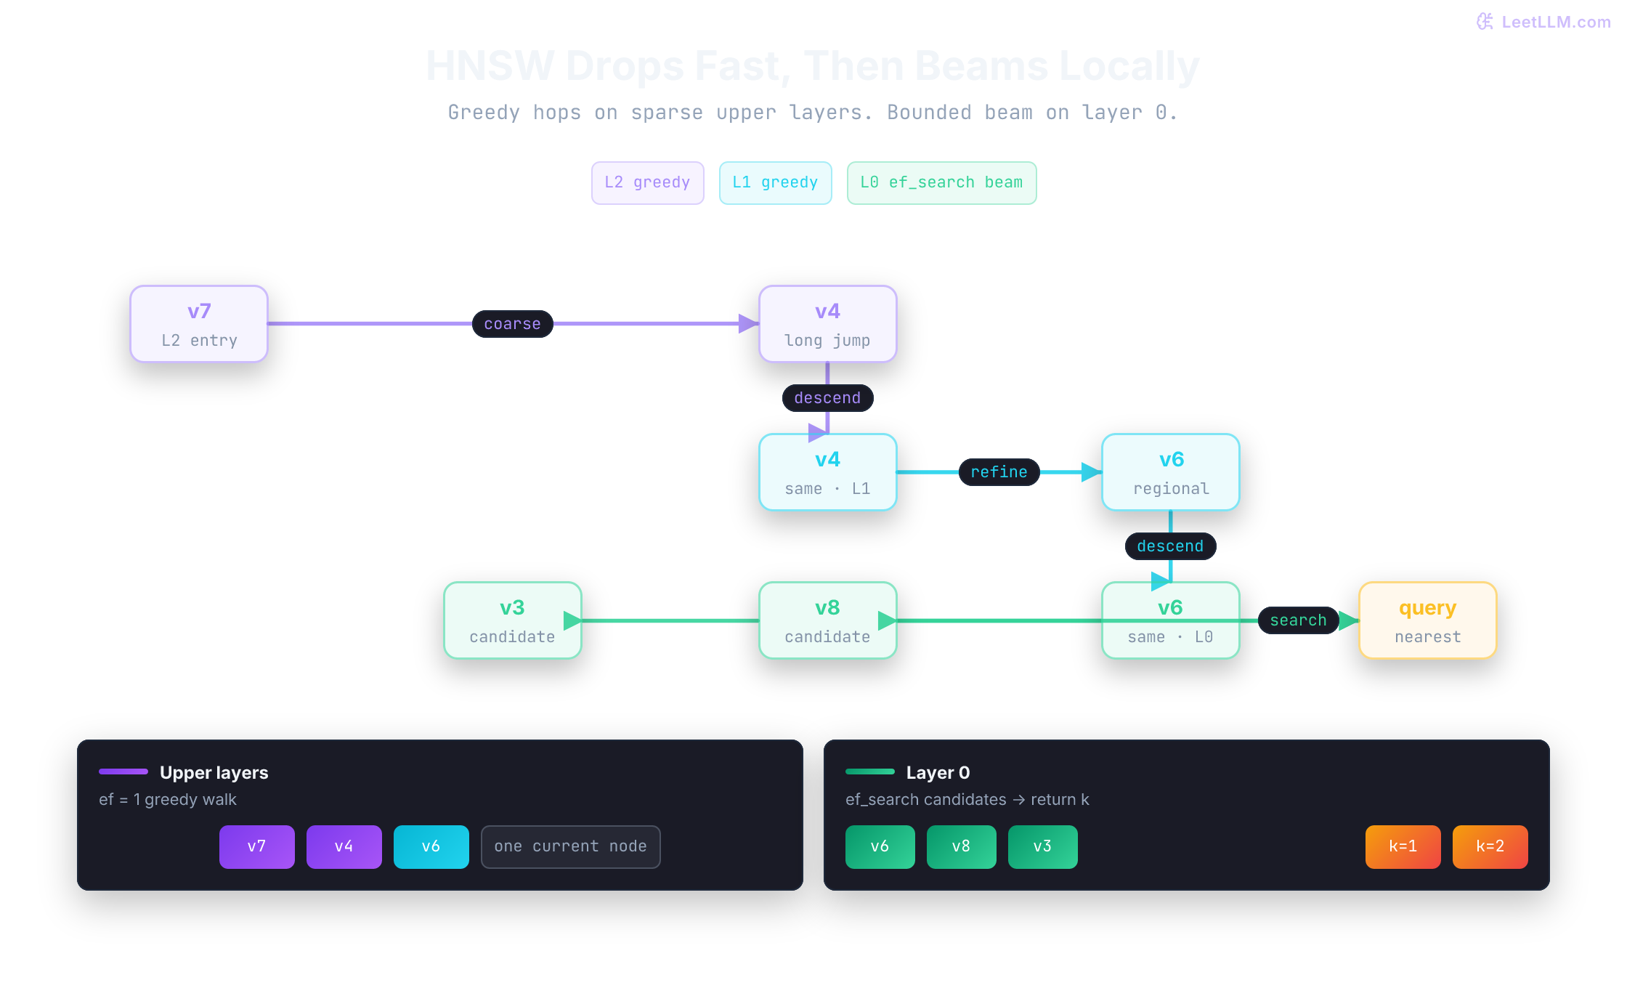The height and width of the screenshot is (988, 1627).
Task: Select the v4 same · L1 node
Action: click(827, 472)
